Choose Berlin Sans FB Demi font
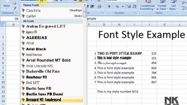The height and width of the screenshot is (105, 187). pyautogui.click(x=52, y=94)
